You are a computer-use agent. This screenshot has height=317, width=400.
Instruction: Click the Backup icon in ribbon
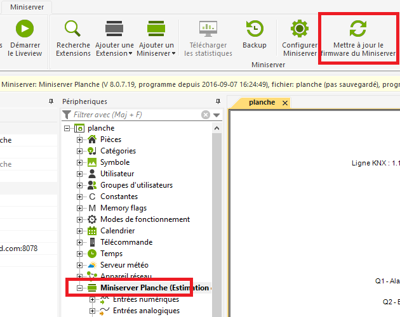coord(255,29)
